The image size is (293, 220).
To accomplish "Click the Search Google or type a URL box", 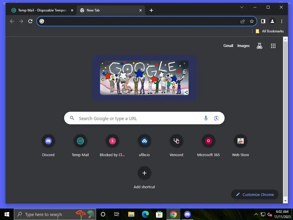I will pyautogui.click(x=144, y=118).
